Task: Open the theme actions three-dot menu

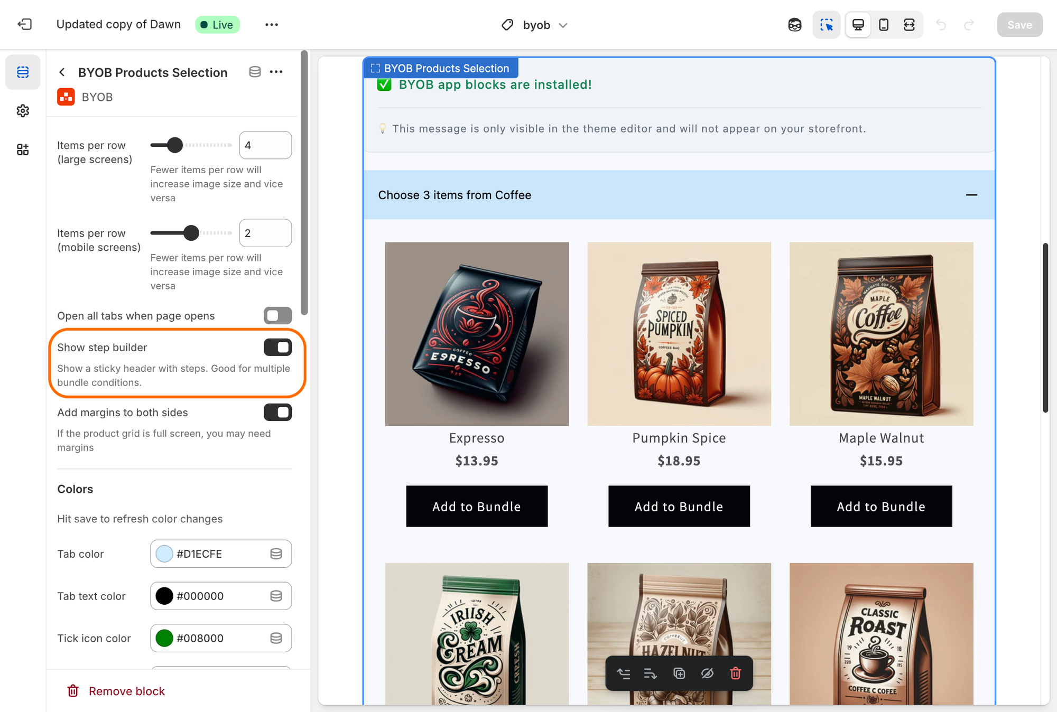Action: [x=272, y=25]
